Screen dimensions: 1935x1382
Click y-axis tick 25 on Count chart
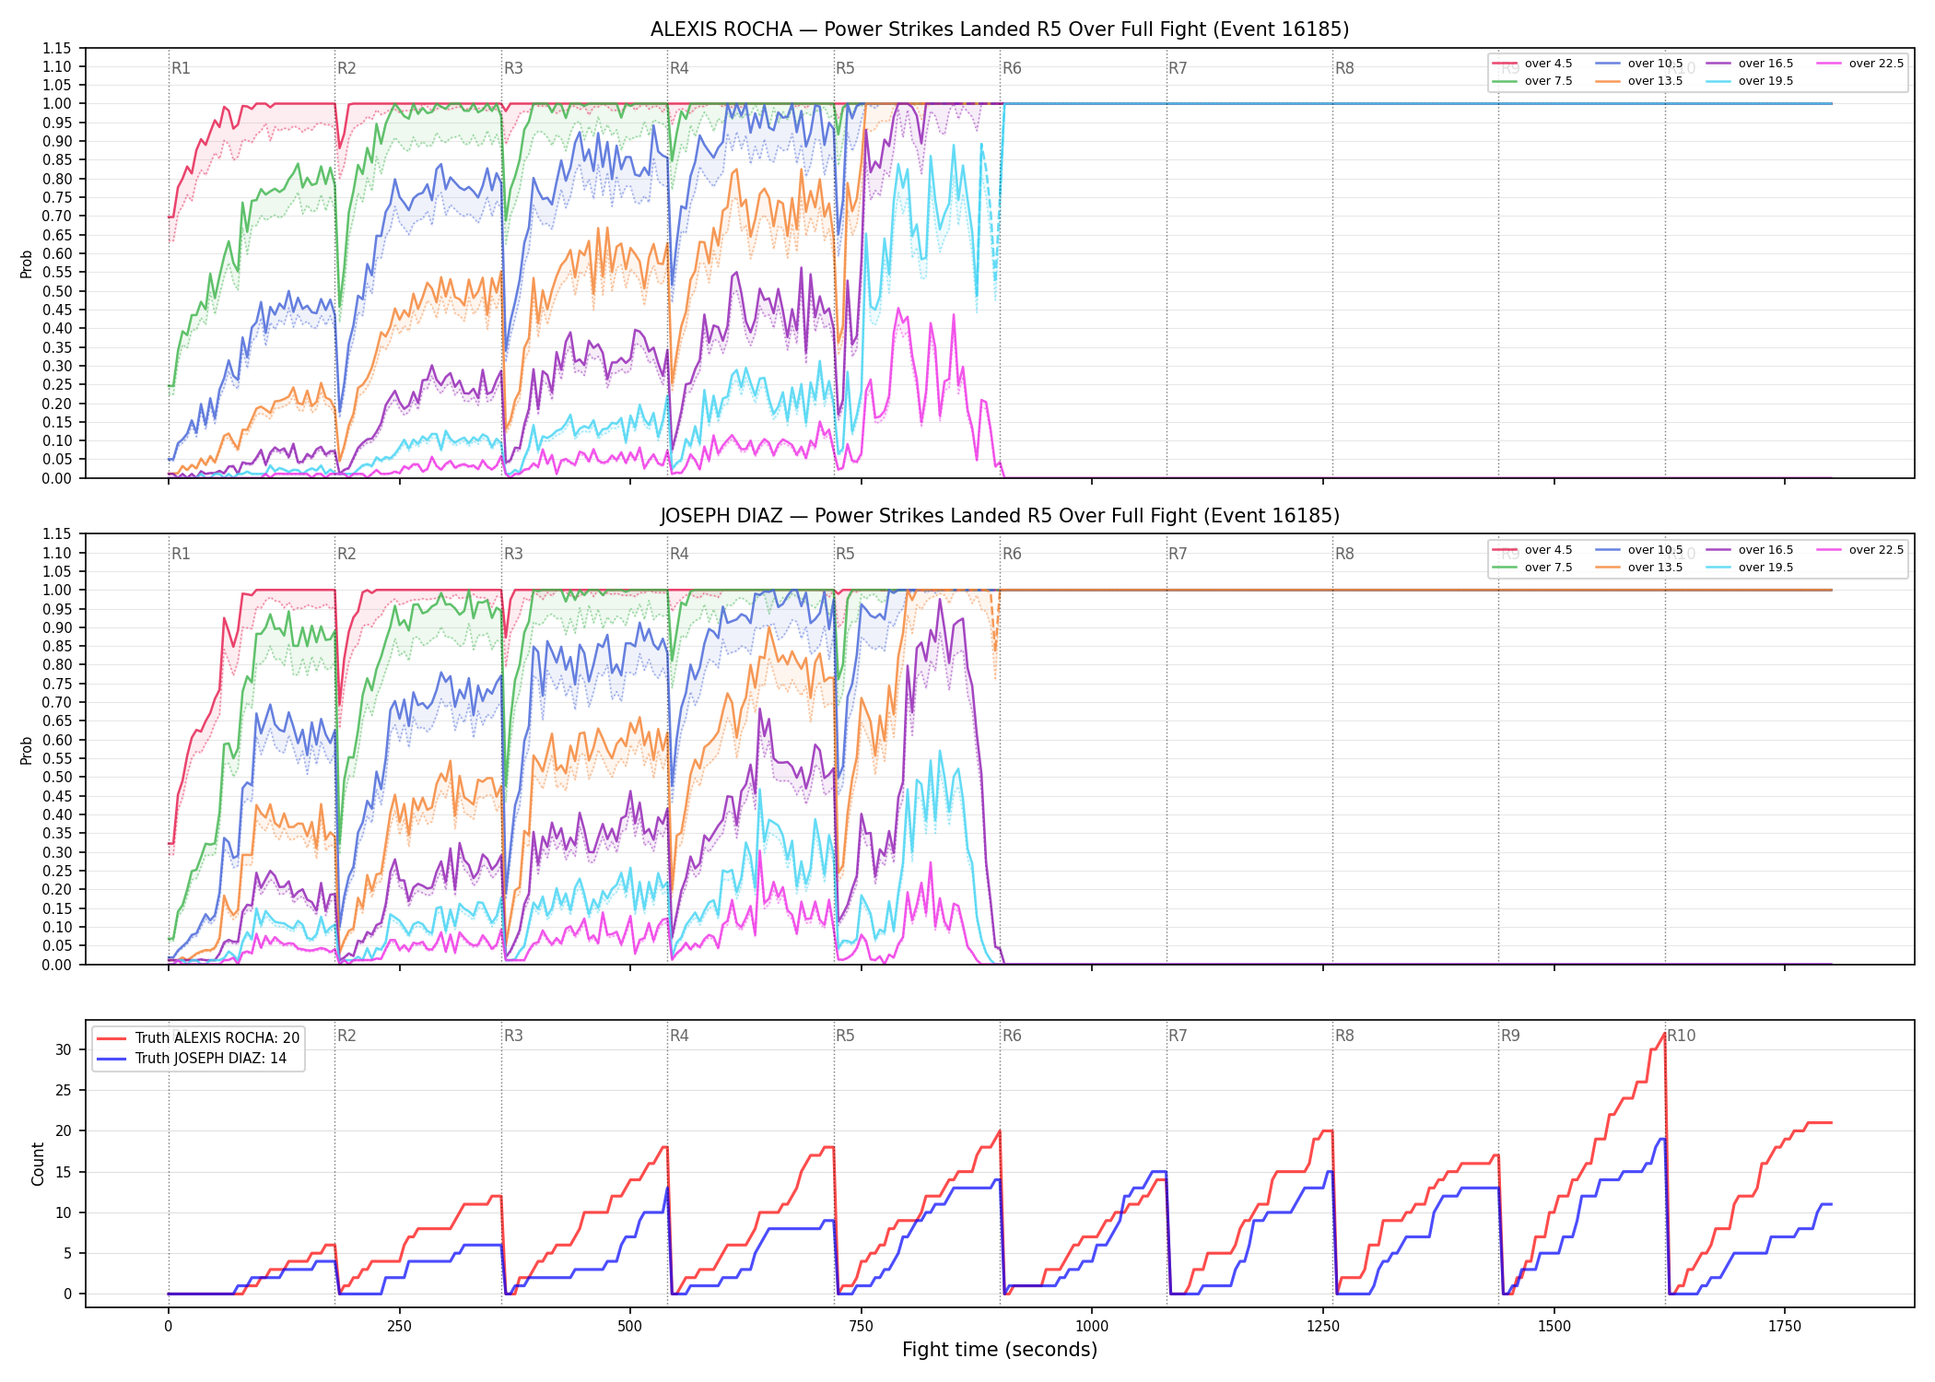pos(64,1090)
